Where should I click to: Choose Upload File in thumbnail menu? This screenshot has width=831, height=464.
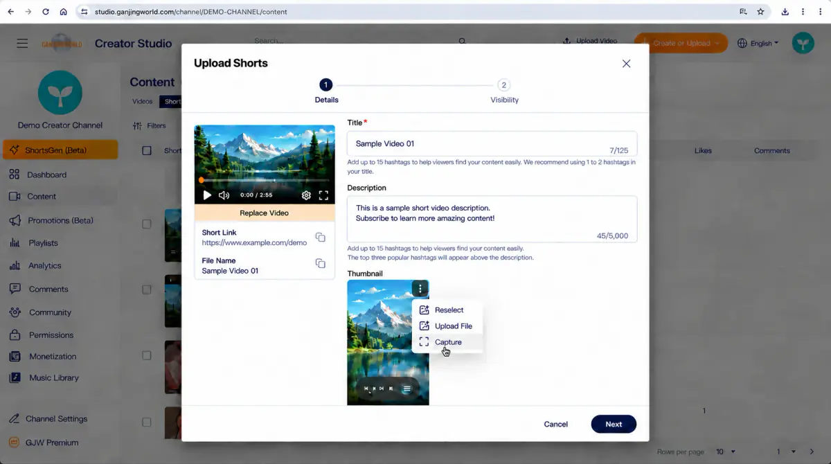click(447, 326)
